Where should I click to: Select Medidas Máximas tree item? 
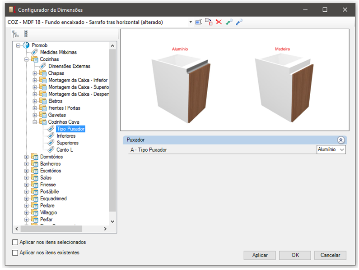[58, 52]
